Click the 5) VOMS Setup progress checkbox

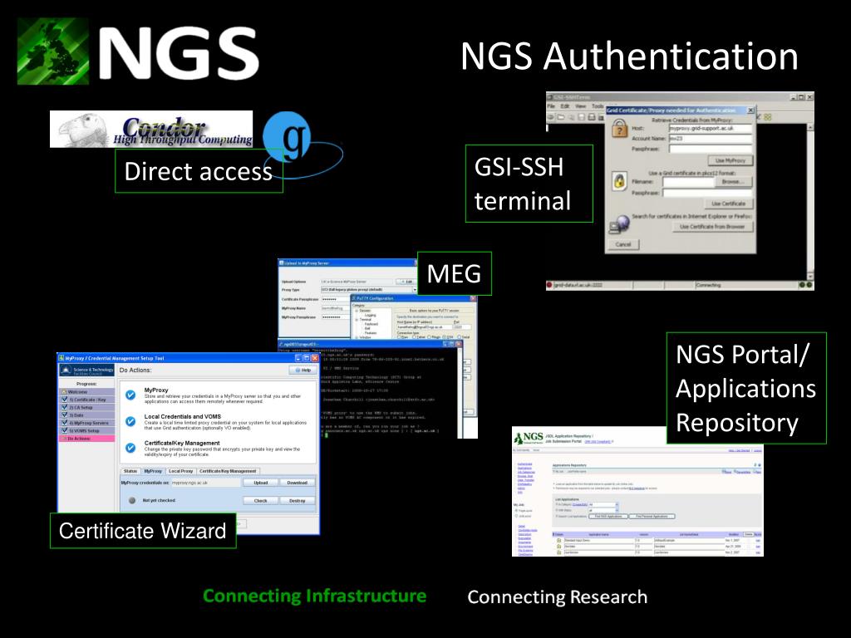pyautogui.click(x=64, y=430)
